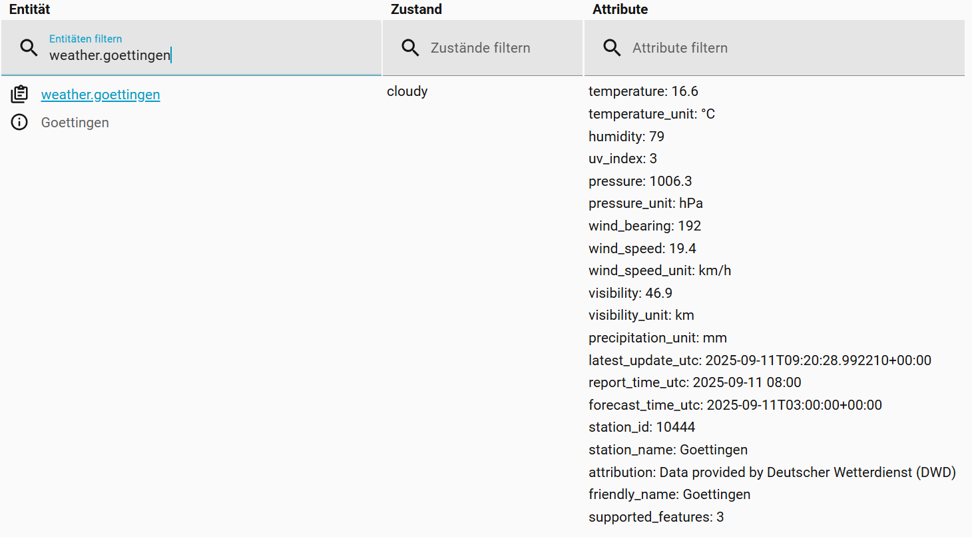Click the Zustand column header
Image resolution: width=972 pixels, height=537 pixels.
point(416,9)
